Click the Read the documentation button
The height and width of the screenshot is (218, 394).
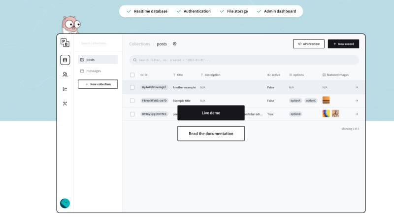coord(211,134)
